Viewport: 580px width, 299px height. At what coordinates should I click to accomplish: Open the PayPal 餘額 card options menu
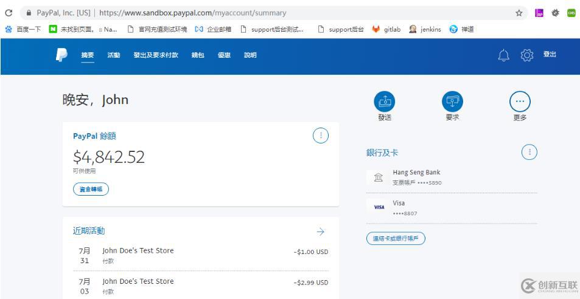point(321,136)
